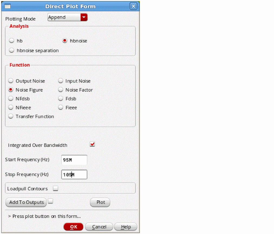This screenshot has width=274, height=234.
Task: Uncheck Integrated Over Bandwidth checkbox
Action: click(x=92, y=144)
